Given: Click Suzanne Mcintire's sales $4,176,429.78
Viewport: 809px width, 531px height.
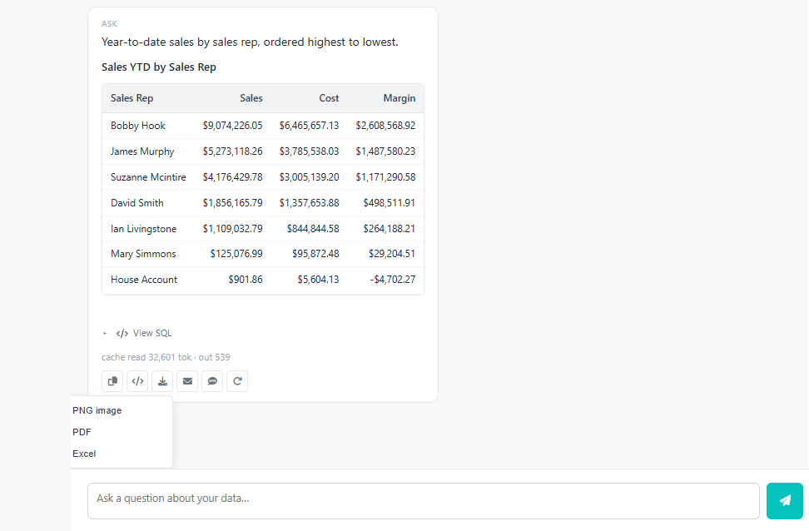Looking at the screenshot, I should pos(233,177).
